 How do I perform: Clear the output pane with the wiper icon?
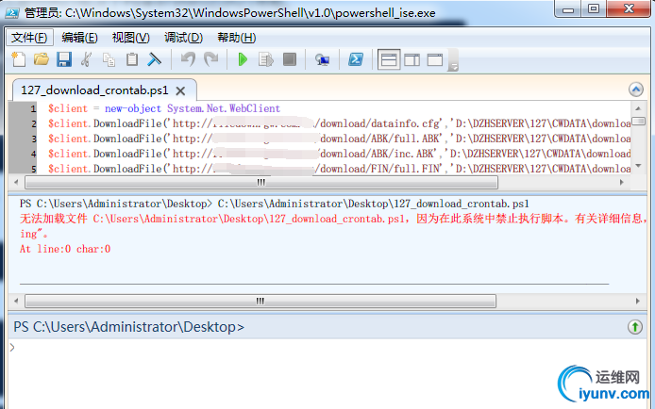tap(154, 59)
